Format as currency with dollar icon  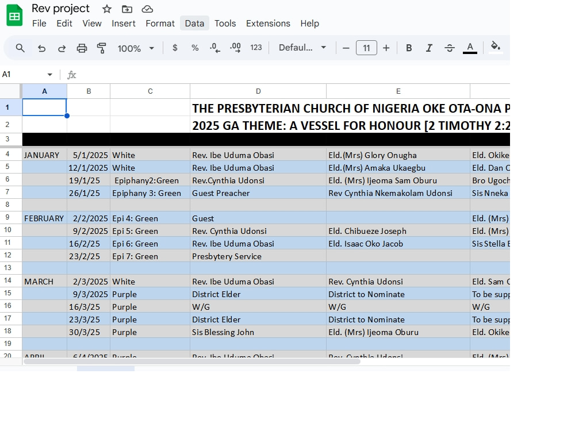click(x=175, y=48)
